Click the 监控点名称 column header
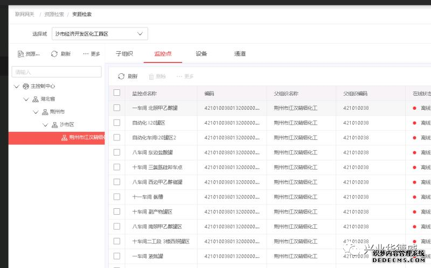Image resolution: width=431 pixels, height=268 pixels. 144,93
